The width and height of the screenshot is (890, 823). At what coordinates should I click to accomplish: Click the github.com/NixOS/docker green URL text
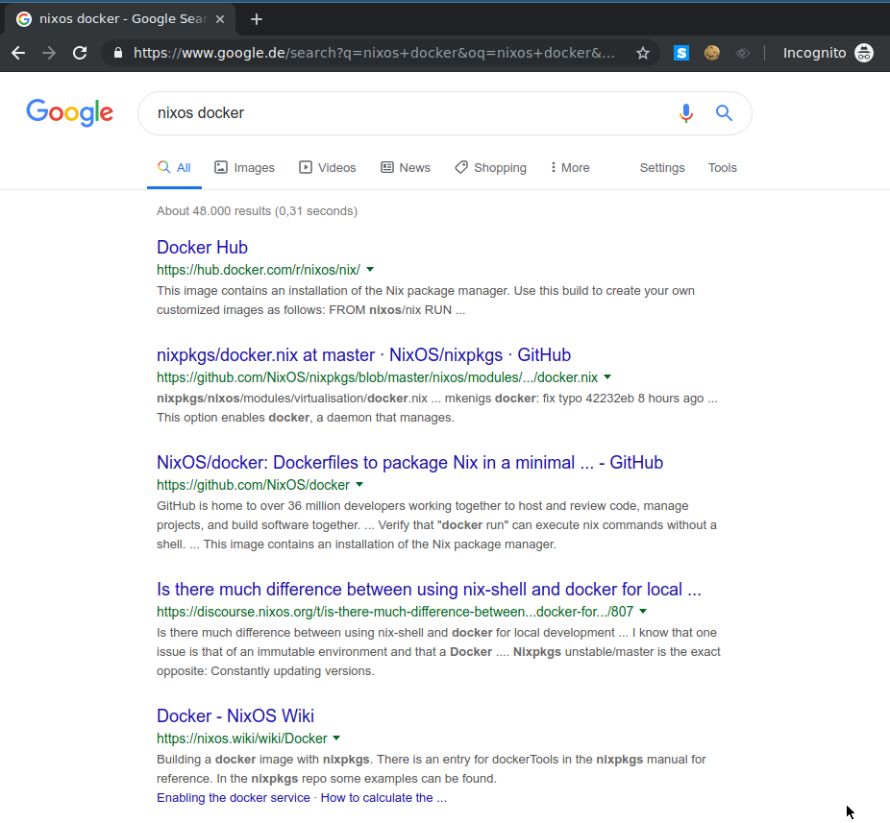pyautogui.click(x=253, y=486)
